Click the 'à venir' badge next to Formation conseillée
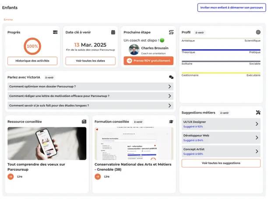The height and width of the screenshot is (199, 268). pyautogui.click(x=138, y=122)
